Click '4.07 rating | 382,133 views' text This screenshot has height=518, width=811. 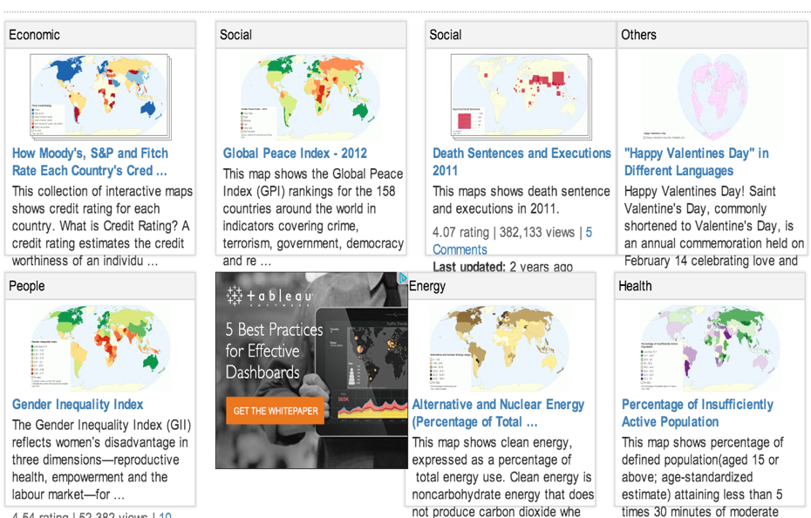(x=503, y=232)
